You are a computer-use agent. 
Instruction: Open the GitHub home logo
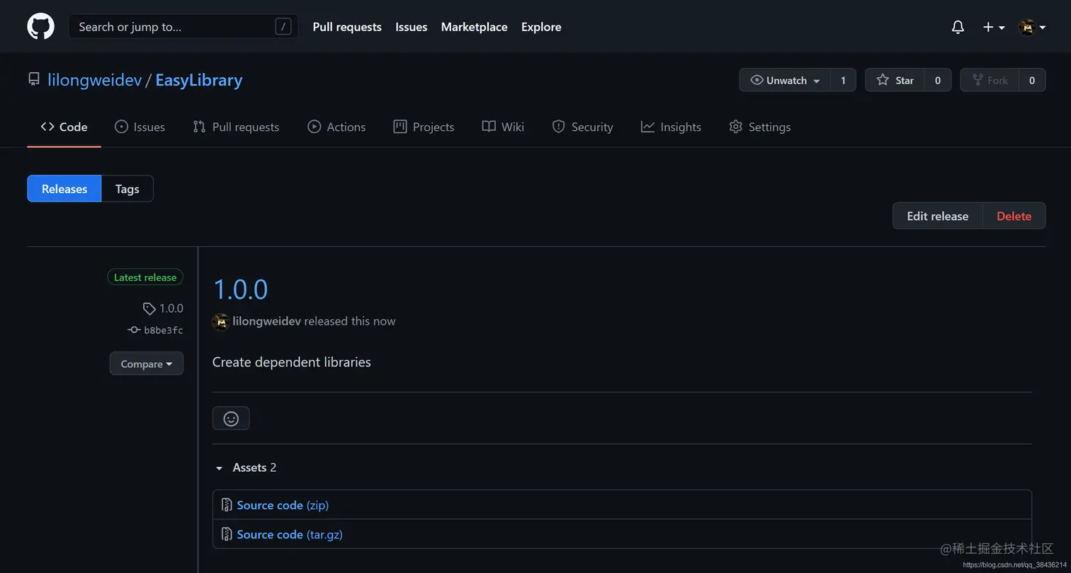[40, 26]
